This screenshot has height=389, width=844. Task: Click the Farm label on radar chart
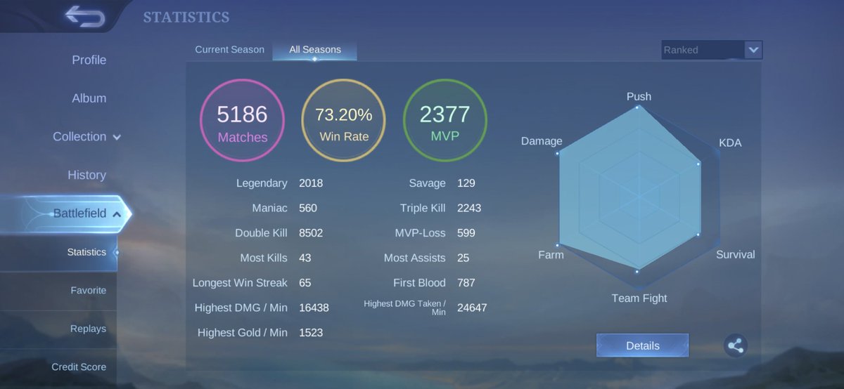point(551,254)
